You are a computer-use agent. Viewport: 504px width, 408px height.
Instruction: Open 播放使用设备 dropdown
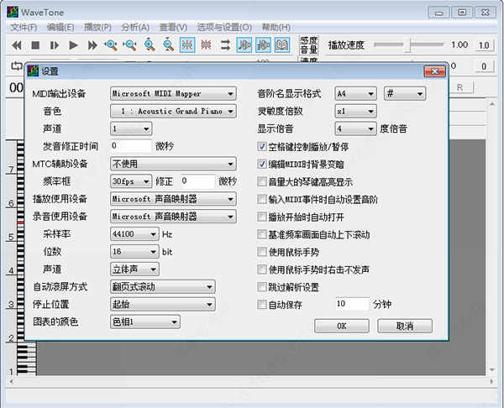coord(173,199)
